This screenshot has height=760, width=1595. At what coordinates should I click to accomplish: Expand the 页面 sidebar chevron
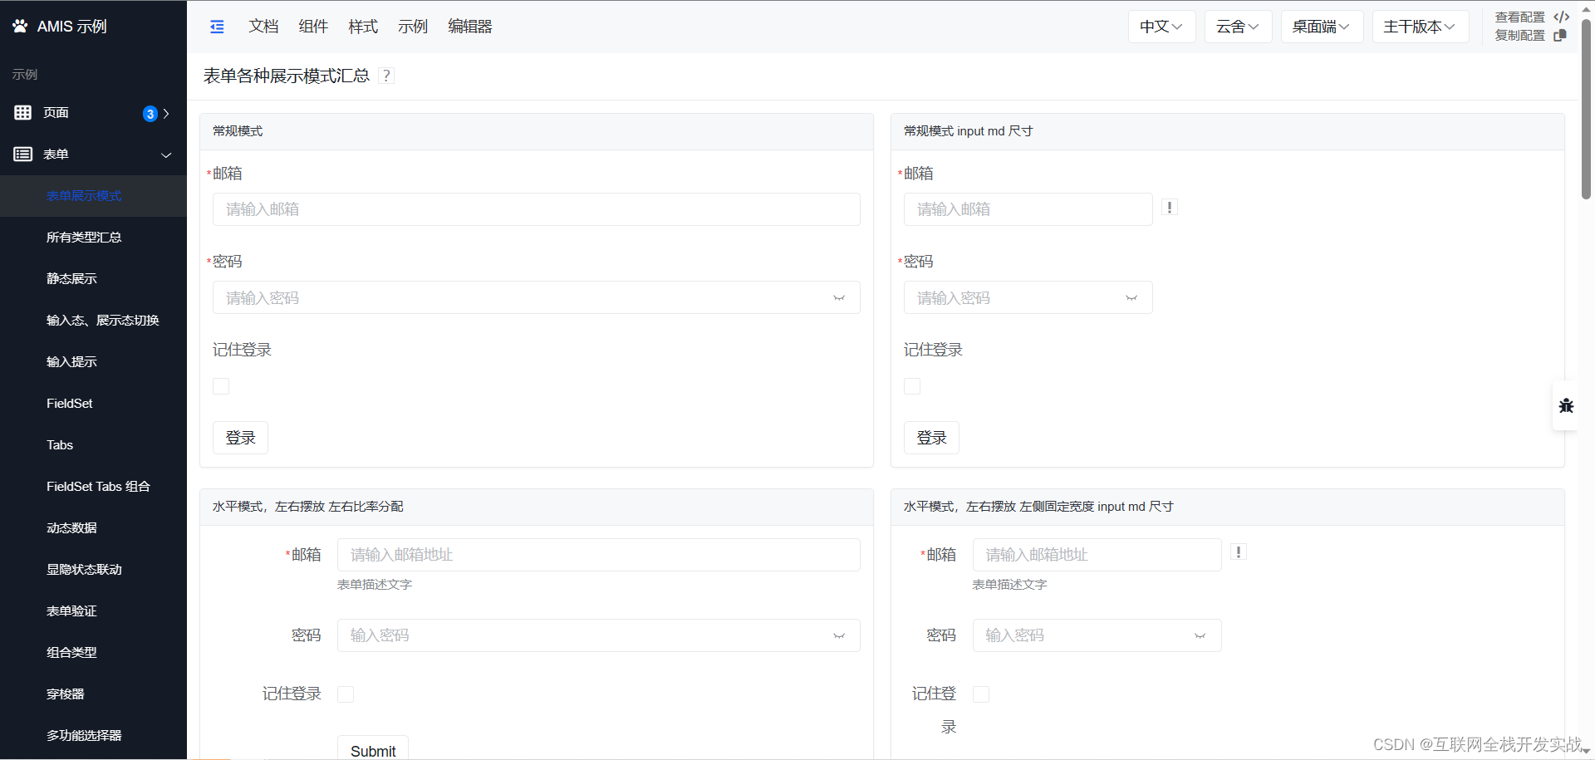166,114
